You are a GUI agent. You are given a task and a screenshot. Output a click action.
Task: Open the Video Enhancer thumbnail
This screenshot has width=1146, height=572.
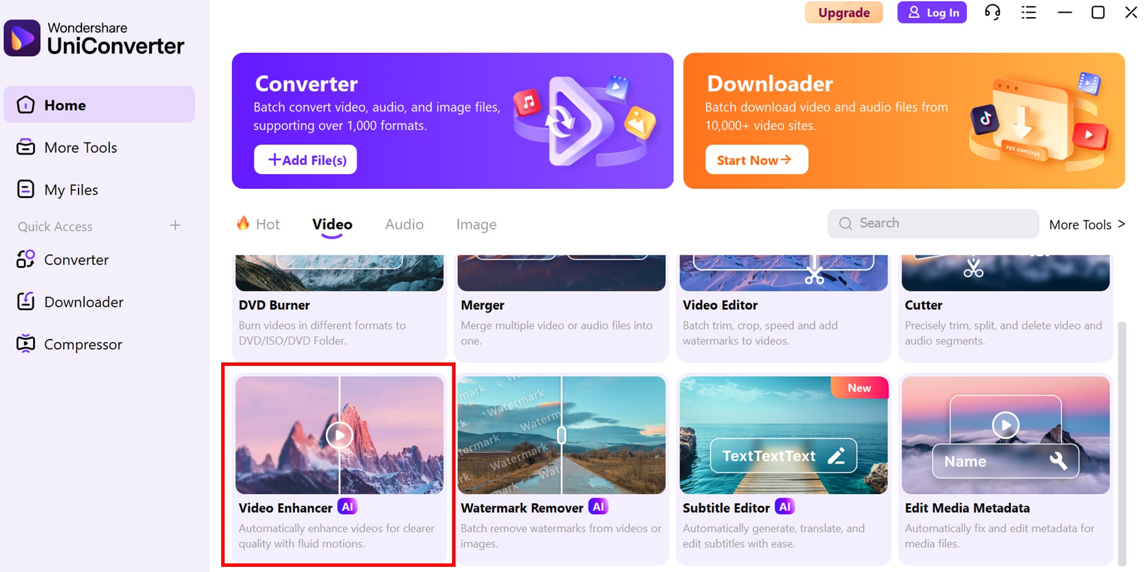pyautogui.click(x=339, y=435)
